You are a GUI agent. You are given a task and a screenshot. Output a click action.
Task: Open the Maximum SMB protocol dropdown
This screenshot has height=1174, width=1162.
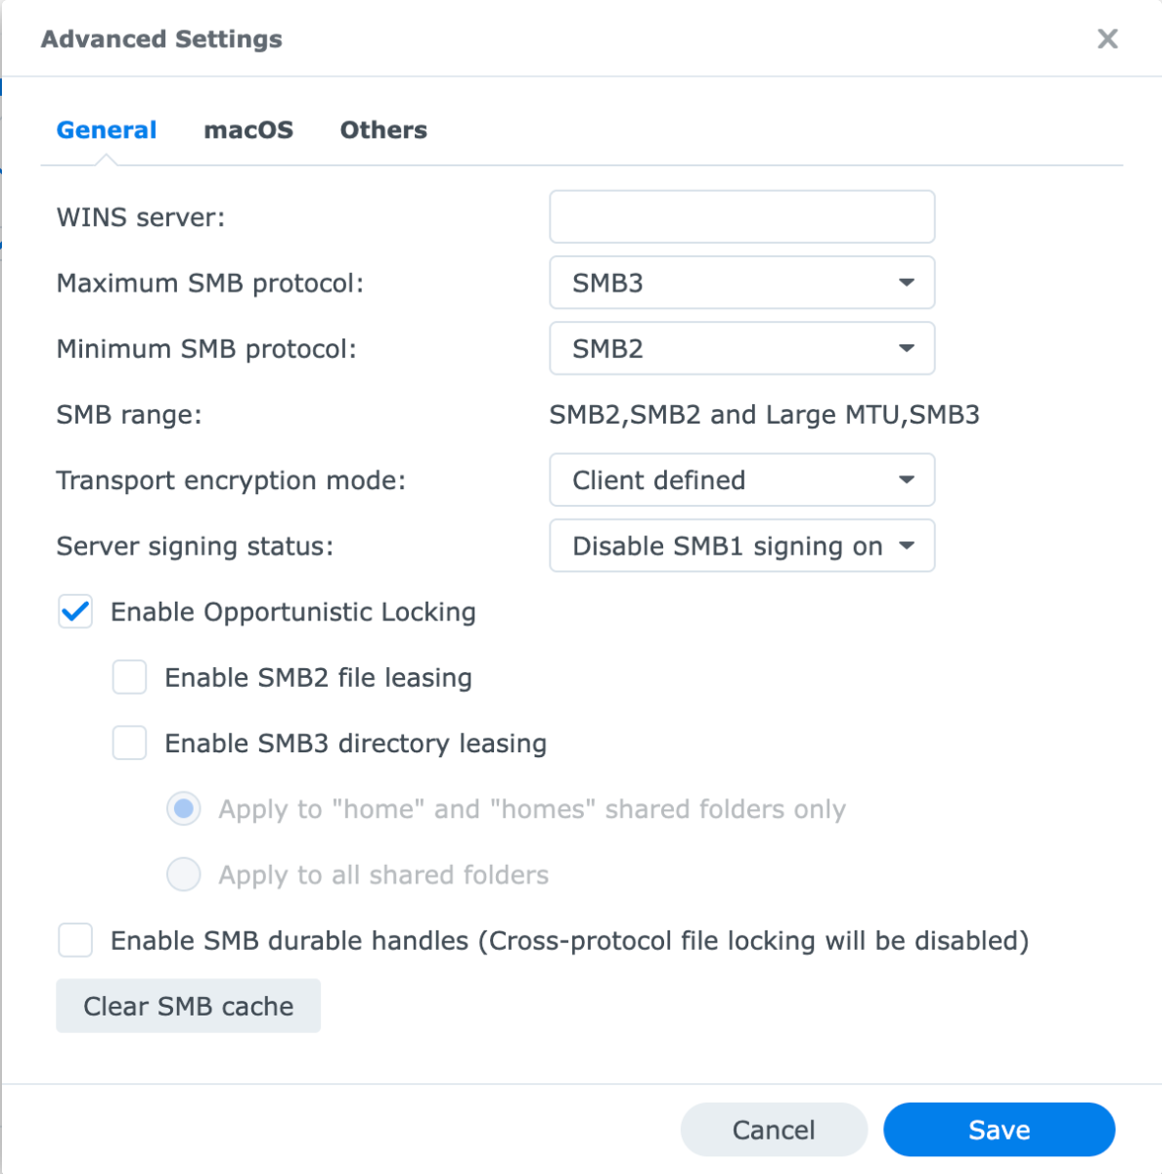tap(741, 283)
